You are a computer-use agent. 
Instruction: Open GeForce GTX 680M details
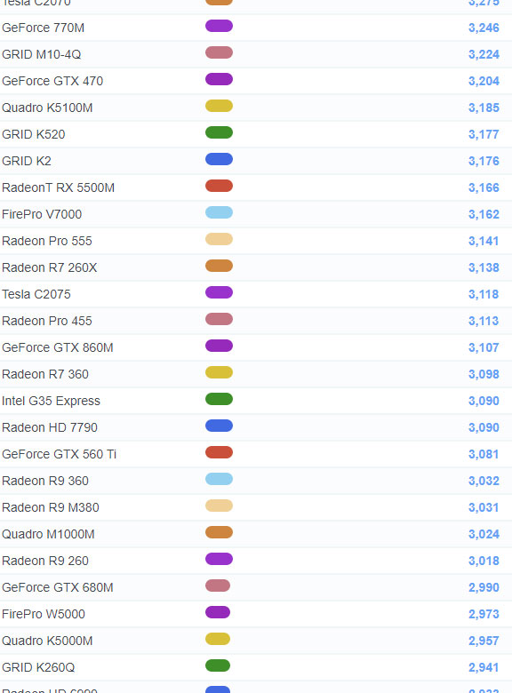pos(58,587)
